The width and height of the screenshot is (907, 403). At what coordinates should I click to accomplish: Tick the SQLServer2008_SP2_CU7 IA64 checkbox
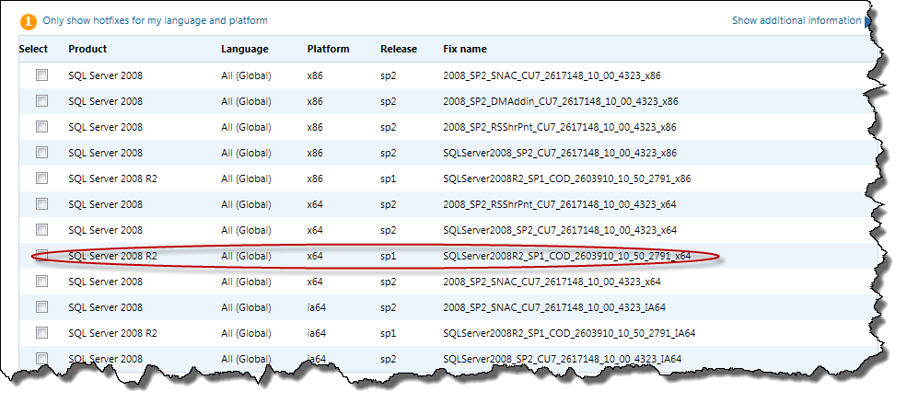coord(41,358)
